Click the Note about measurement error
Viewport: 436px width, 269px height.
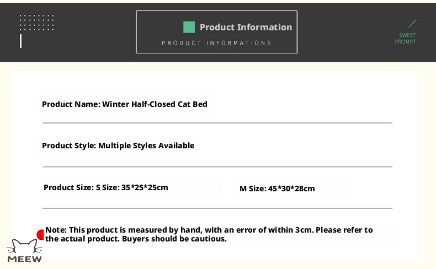click(209, 234)
